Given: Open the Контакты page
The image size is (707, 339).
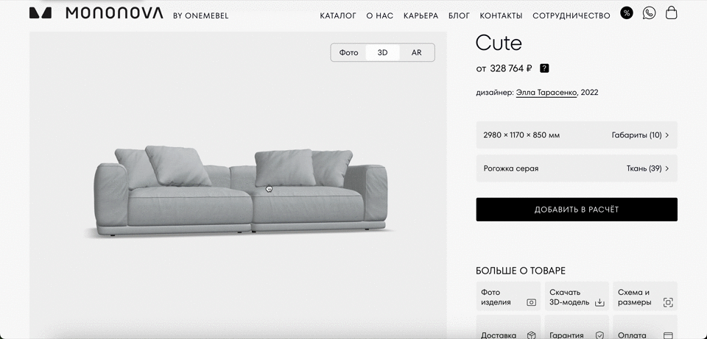Looking at the screenshot, I should point(501,15).
